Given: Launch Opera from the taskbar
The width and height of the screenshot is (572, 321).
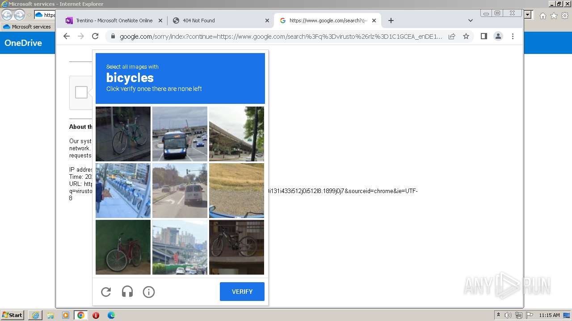Looking at the screenshot, I should tap(96, 315).
